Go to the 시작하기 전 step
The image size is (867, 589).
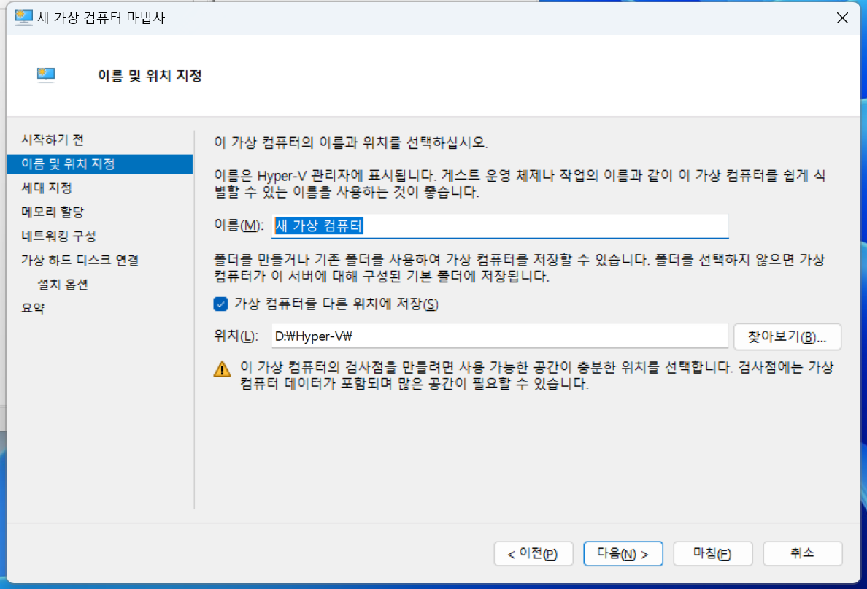click(x=53, y=140)
